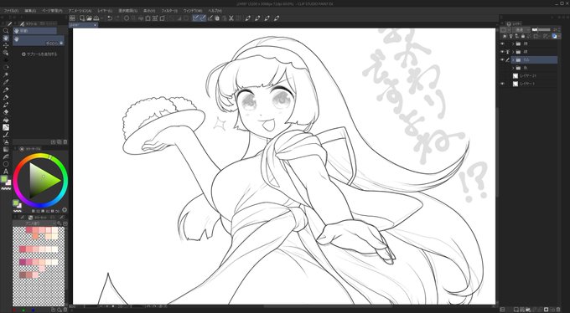Toggle visibility of the selected folder layer
The height and width of the screenshot is (313, 570).
(502, 60)
